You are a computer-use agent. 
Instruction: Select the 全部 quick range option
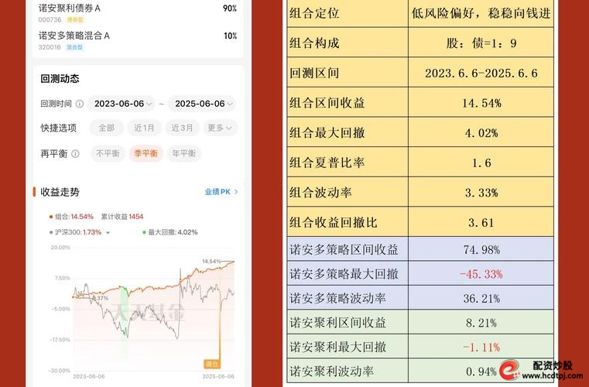click(106, 128)
